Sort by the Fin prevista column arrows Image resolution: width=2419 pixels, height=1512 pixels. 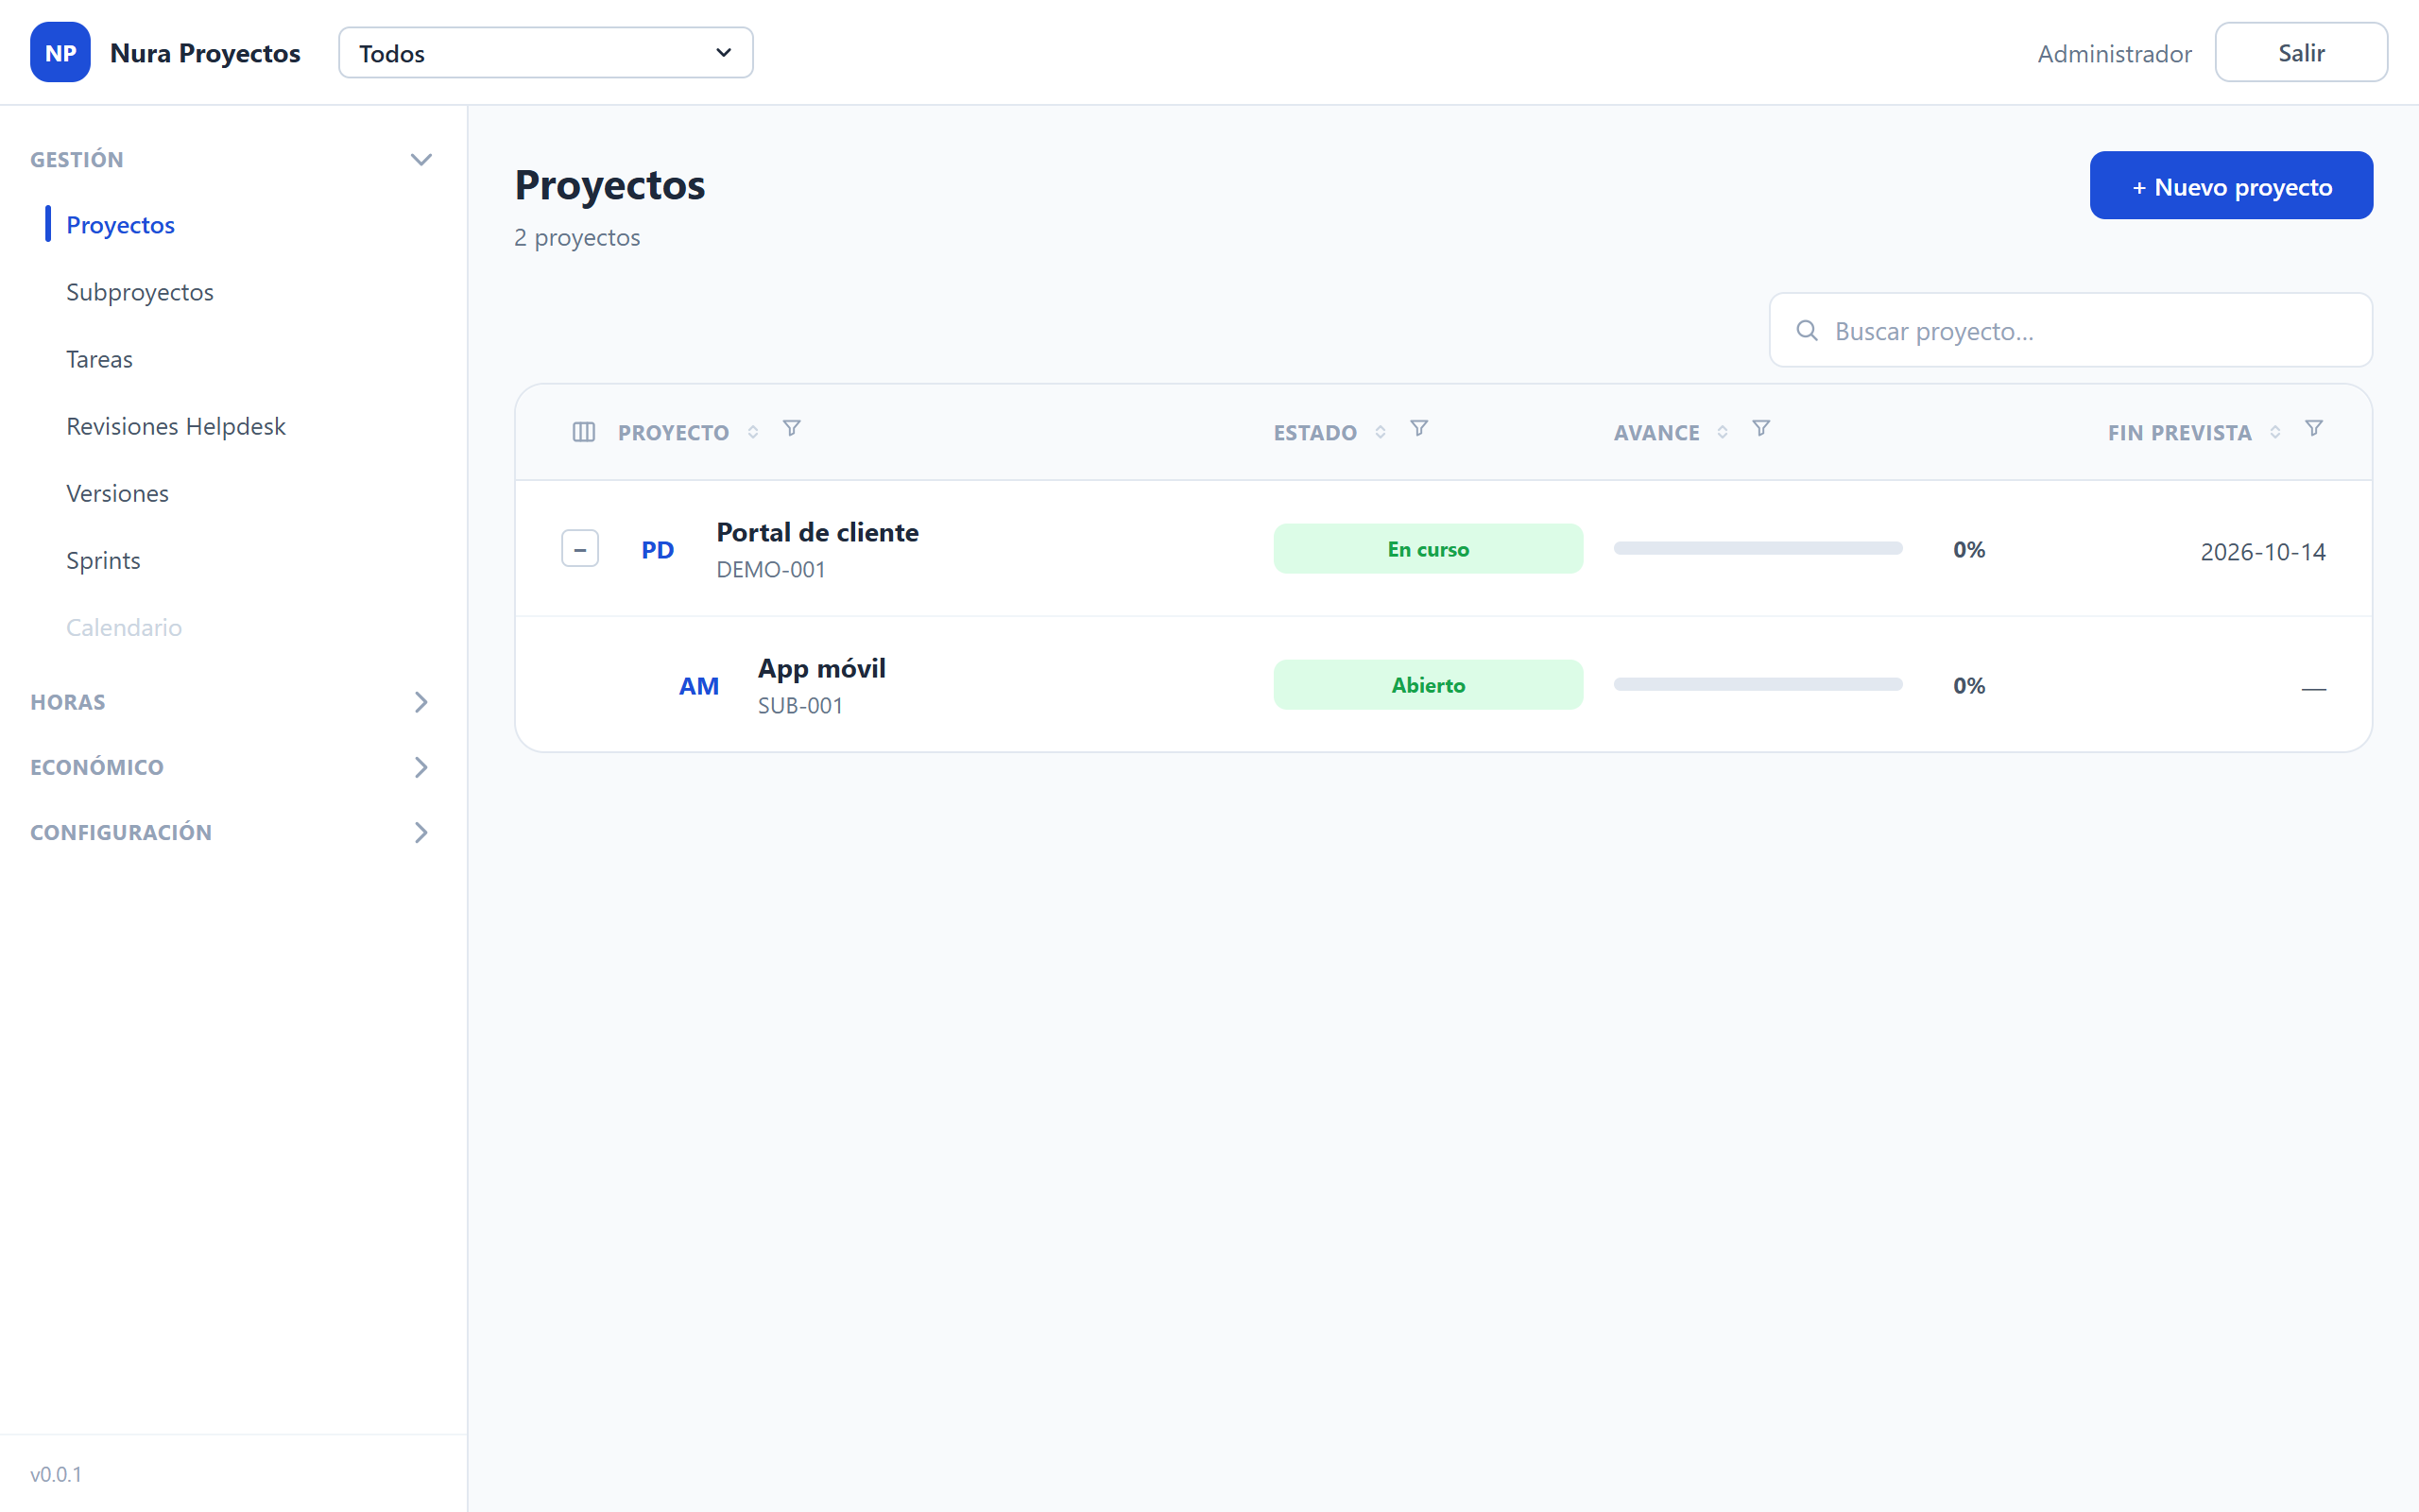click(2275, 432)
